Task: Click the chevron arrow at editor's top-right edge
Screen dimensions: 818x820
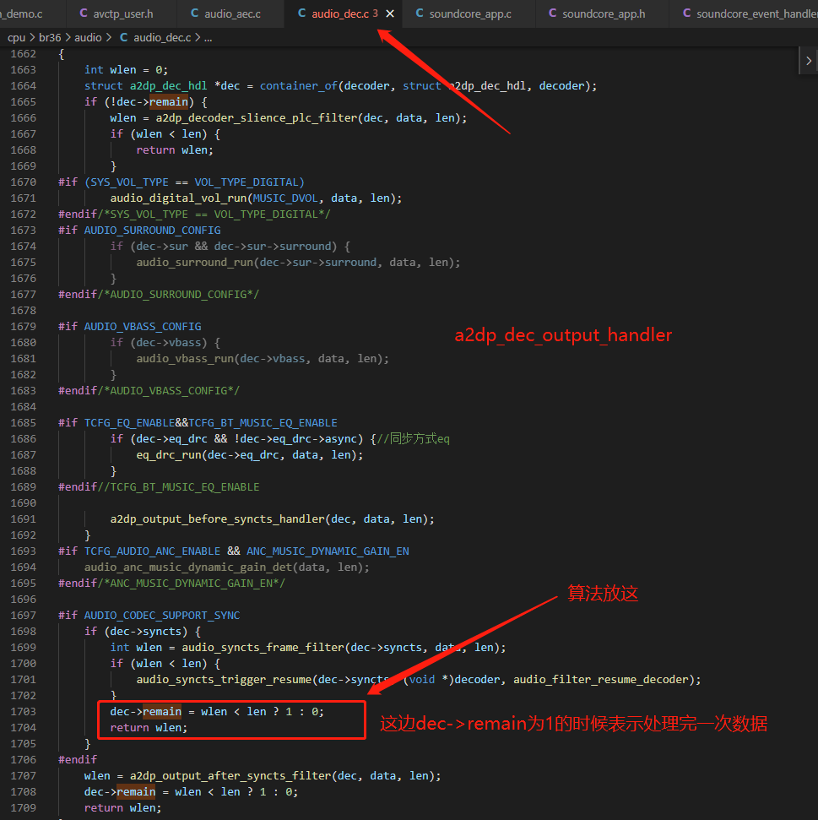Action: (809, 61)
